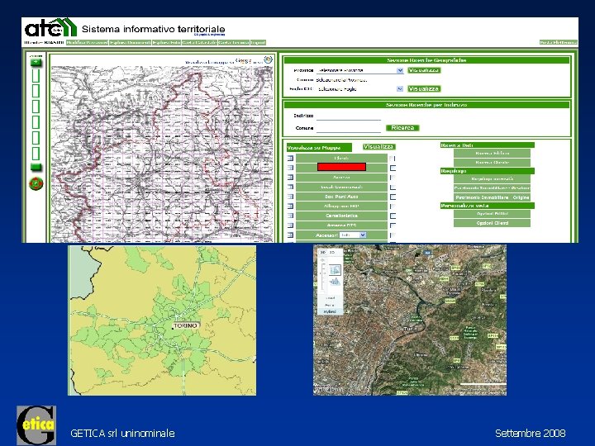Open the Ascensori value dropdown
The height and width of the screenshot is (446, 595).
tap(353, 235)
